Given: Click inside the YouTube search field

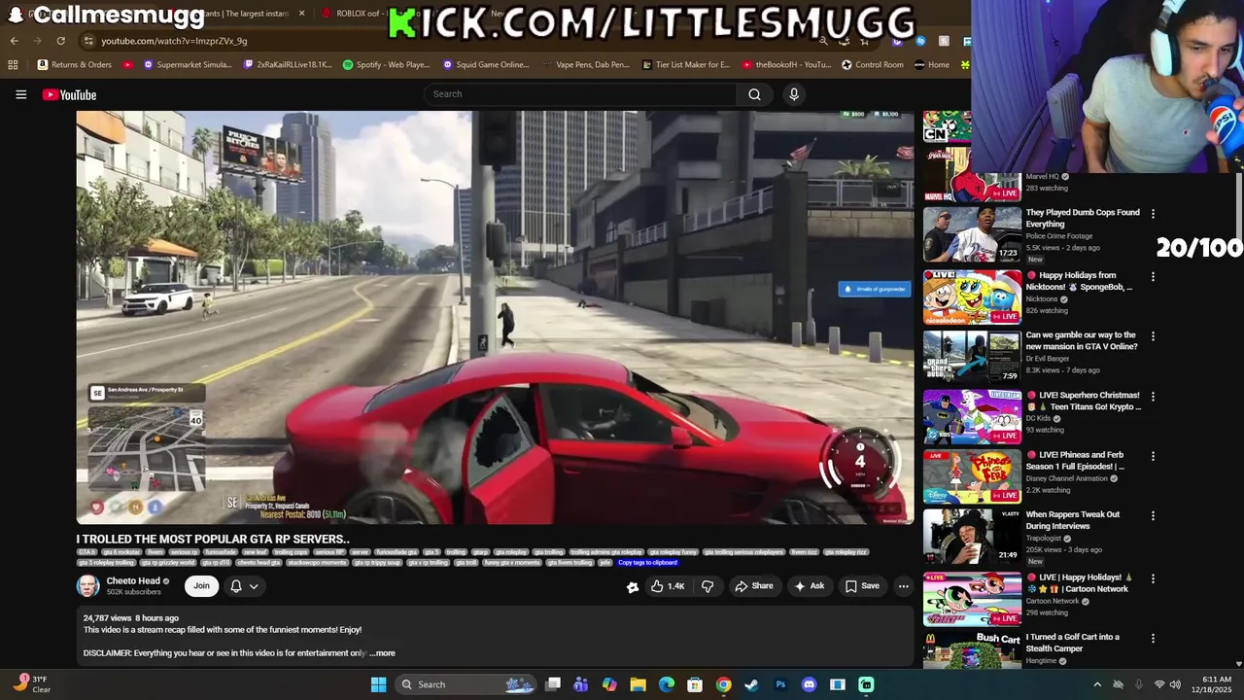Looking at the screenshot, I should 580,94.
